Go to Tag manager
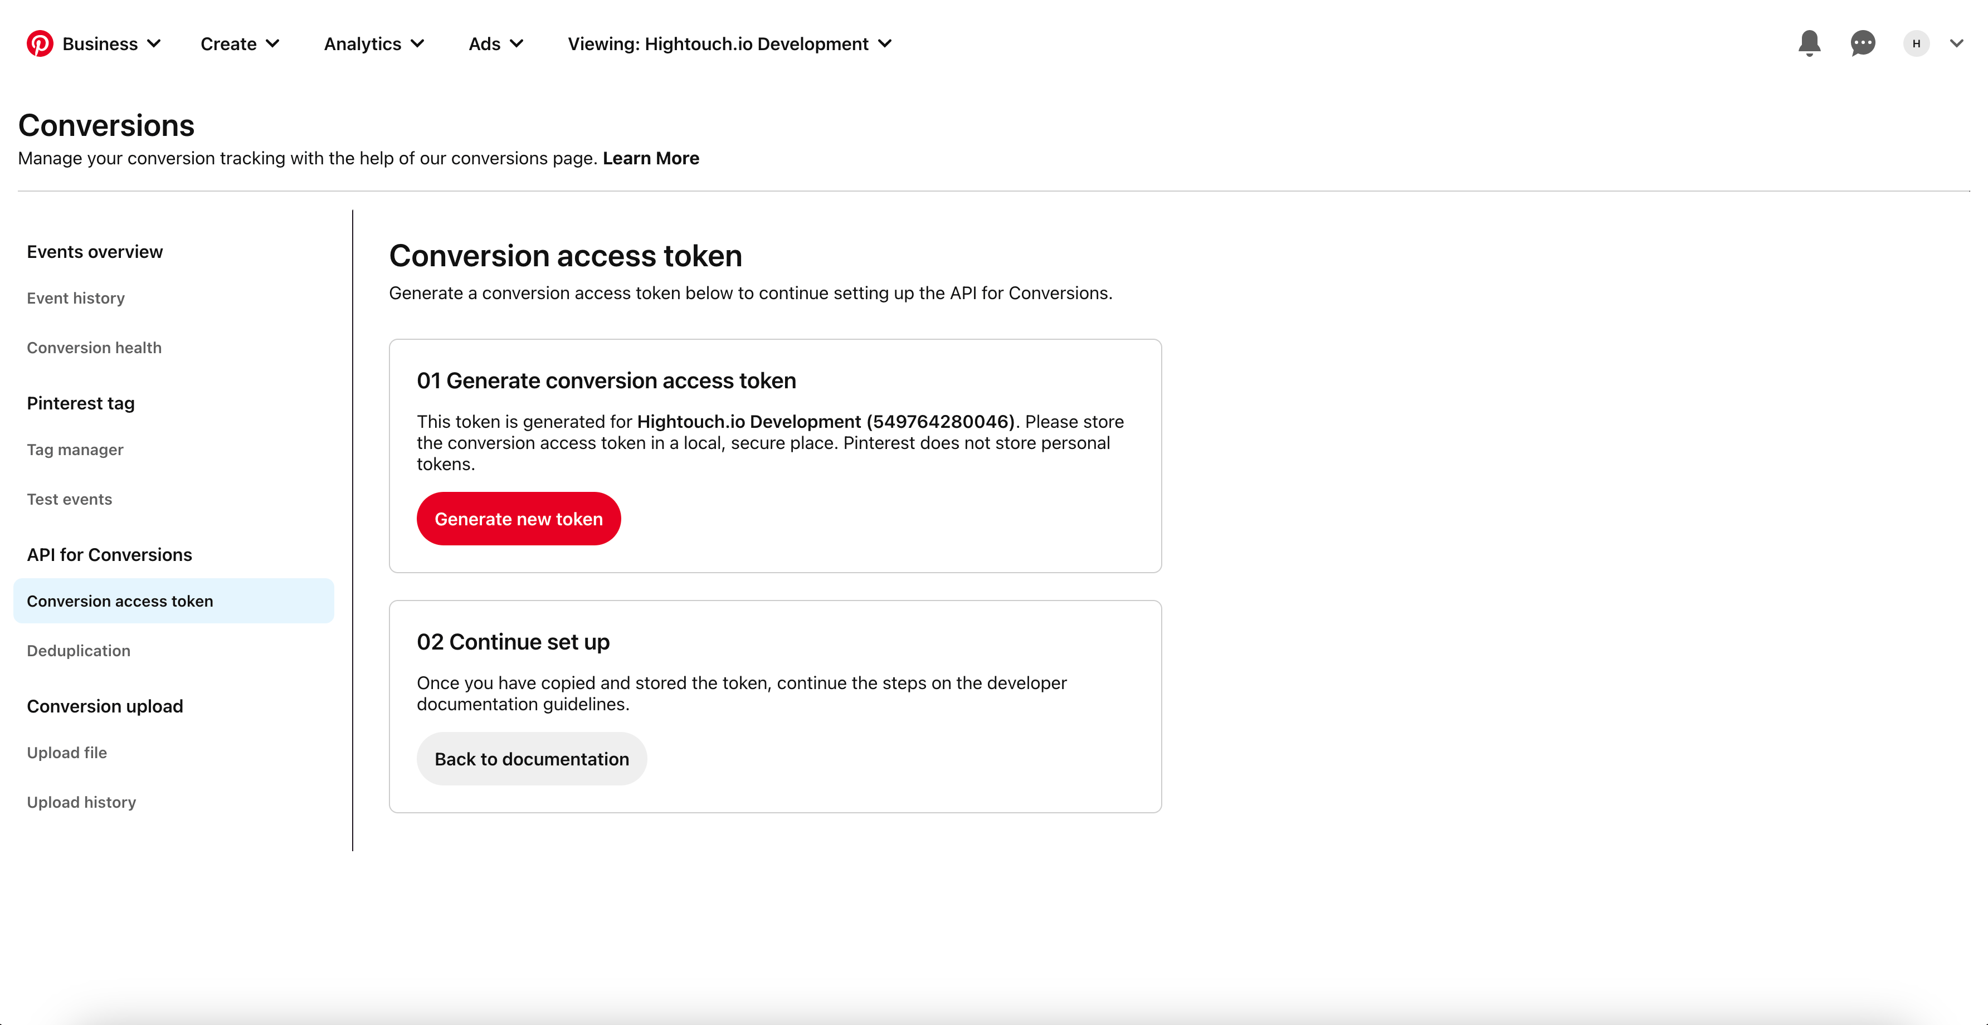This screenshot has height=1025, width=1988. [x=75, y=449]
